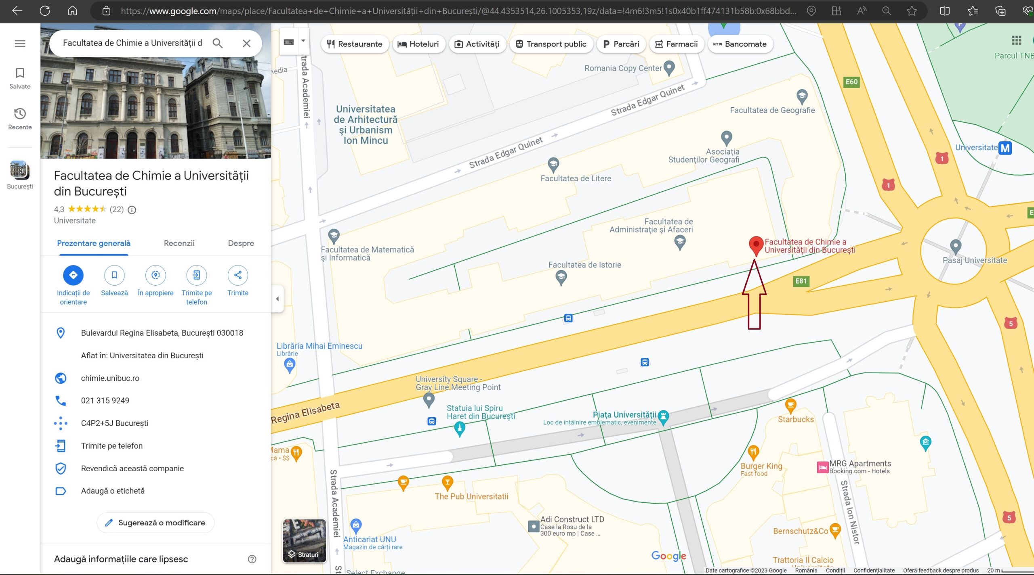The height and width of the screenshot is (575, 1034).
Task: Click the search magnifier in search box
Action: pos(218,43)
